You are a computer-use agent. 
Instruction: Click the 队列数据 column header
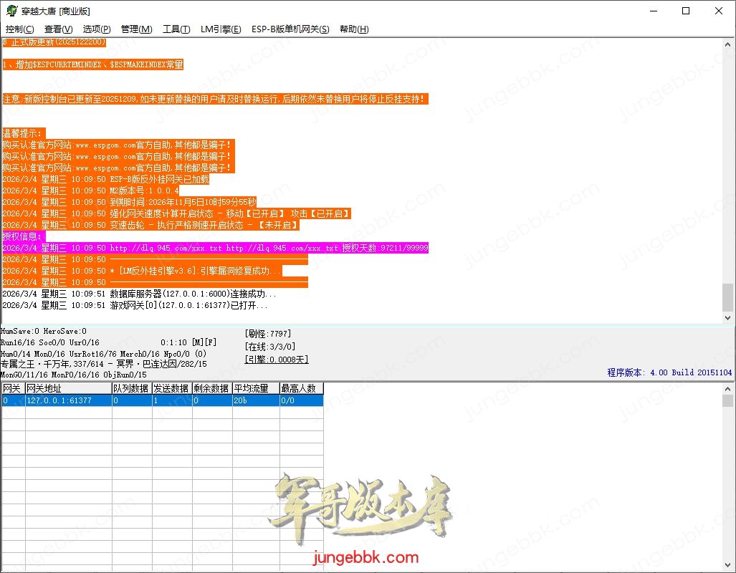coord(130,388)
